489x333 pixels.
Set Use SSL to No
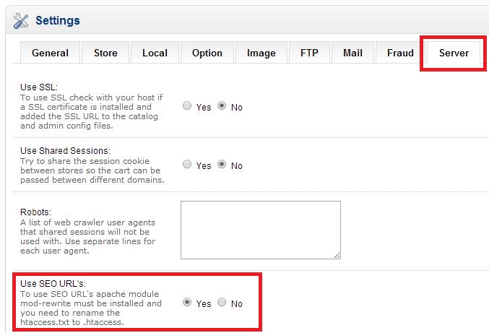pos(222,105)
